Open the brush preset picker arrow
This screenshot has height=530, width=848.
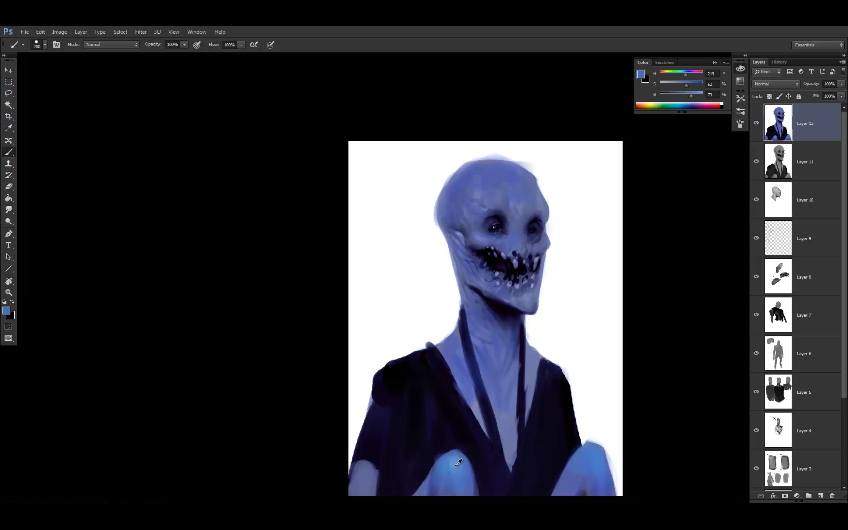[x=45, y=45]
